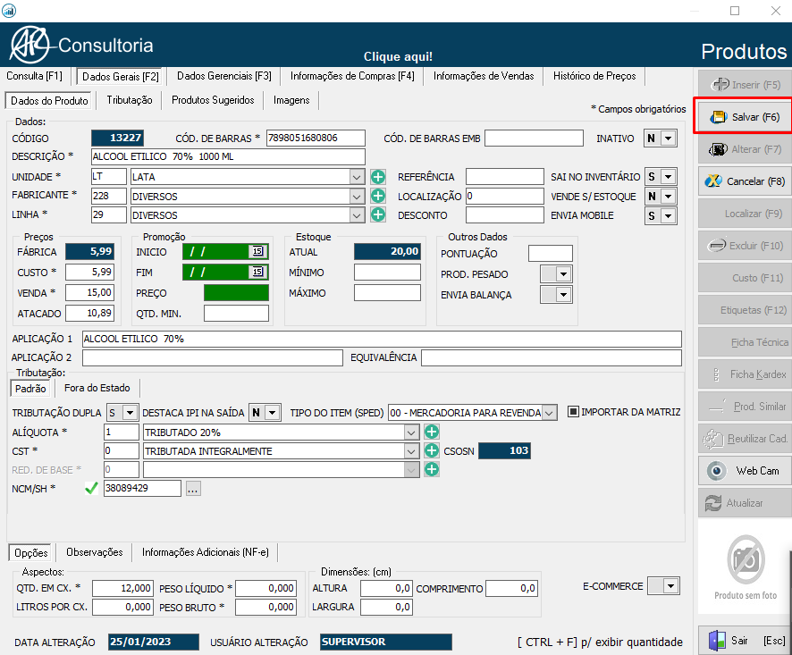Open ENVIA BALANÇA dropdown
792x655 pixels.
(x=564, y=294)
